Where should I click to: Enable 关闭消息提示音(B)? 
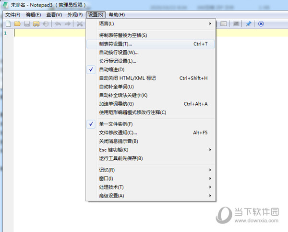[151, 141]
